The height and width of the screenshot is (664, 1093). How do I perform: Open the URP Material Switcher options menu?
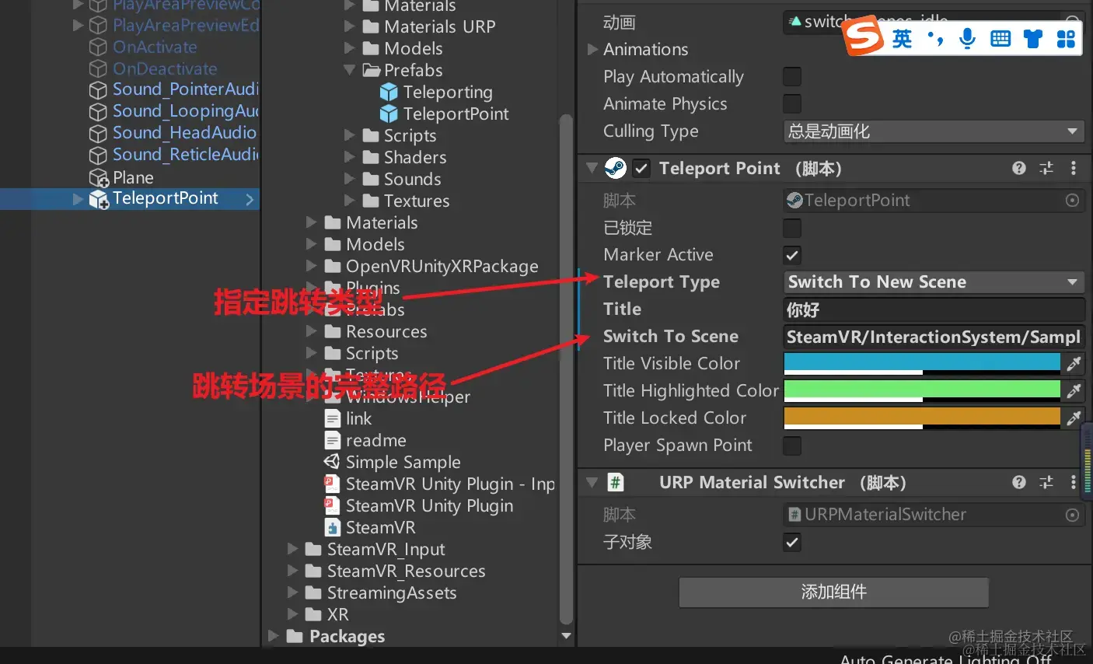point(1074,482)
